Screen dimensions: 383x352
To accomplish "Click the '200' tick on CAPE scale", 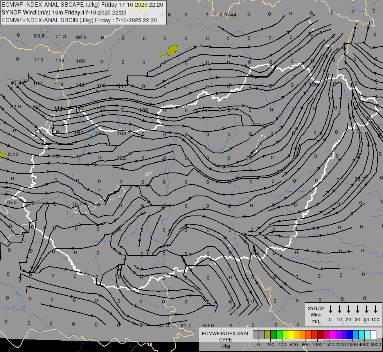I will click(x=270, y=345).
